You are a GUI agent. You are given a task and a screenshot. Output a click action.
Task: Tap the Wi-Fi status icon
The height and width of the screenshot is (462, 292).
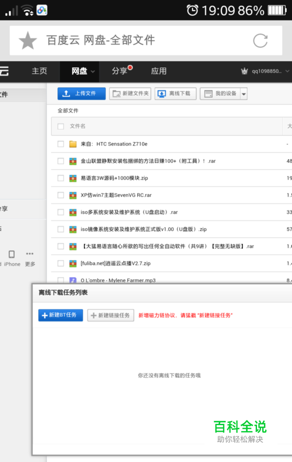click(x=27, y=11)
